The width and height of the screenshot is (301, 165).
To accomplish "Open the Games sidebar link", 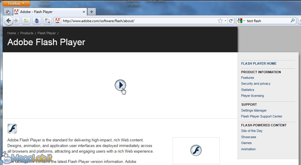I will coord(246,143).
